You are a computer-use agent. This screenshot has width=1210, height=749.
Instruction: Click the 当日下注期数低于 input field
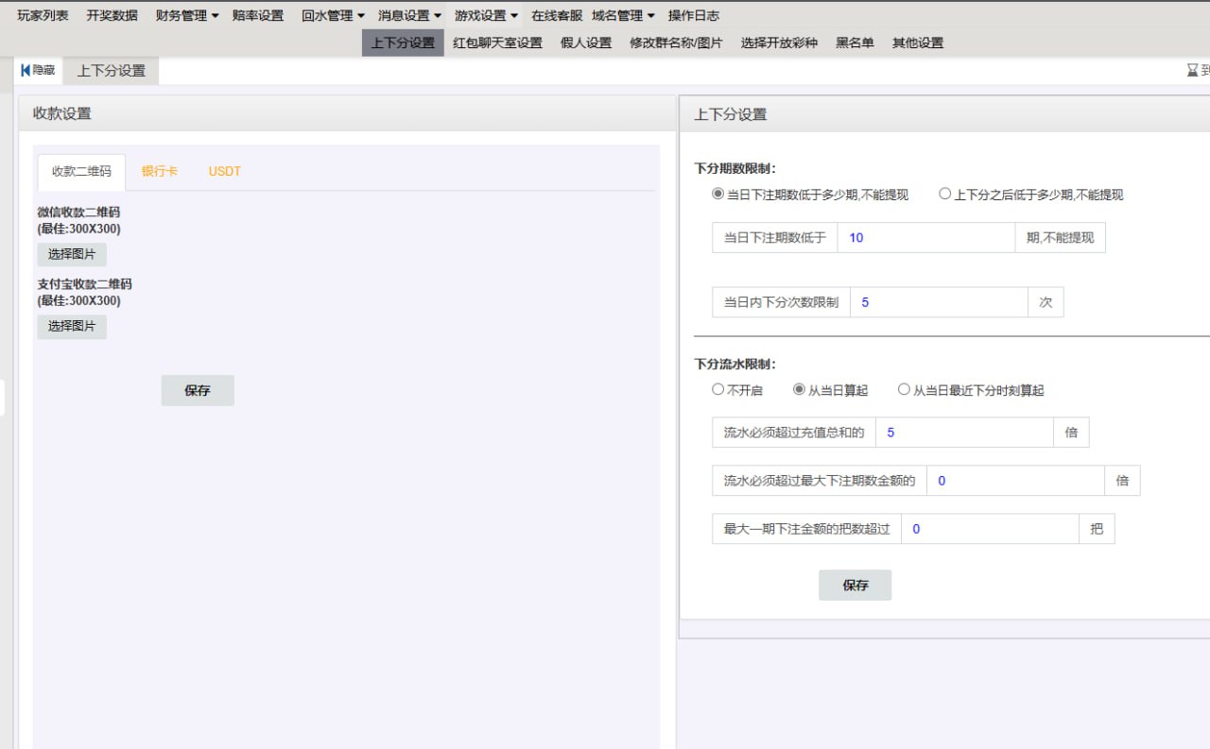pyautogui.click(x=925, y=237)
